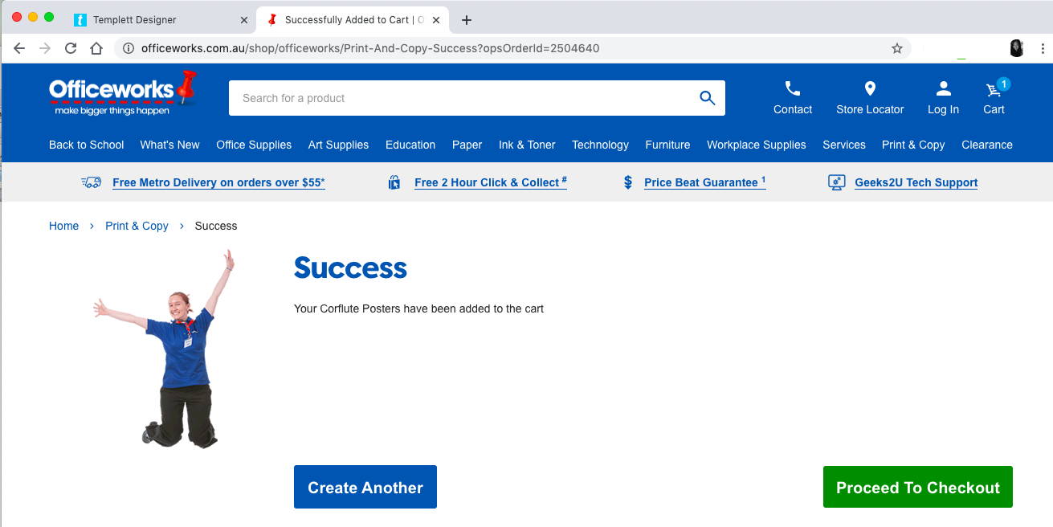The height and width of the screenshot is (527, 1053).
Task: Click Proceed To Checkout
Action: click(918, 487)
